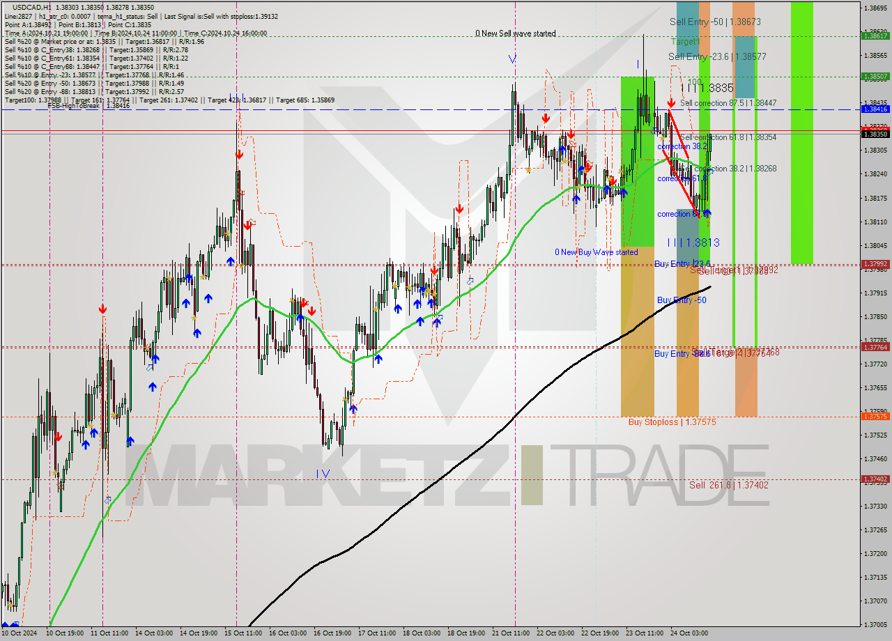Image resolution: width=892 pixels, height=641 pixels.
Task: Click the 'Sell 261.8 | 1.37402' label
Action: (729, 485)
